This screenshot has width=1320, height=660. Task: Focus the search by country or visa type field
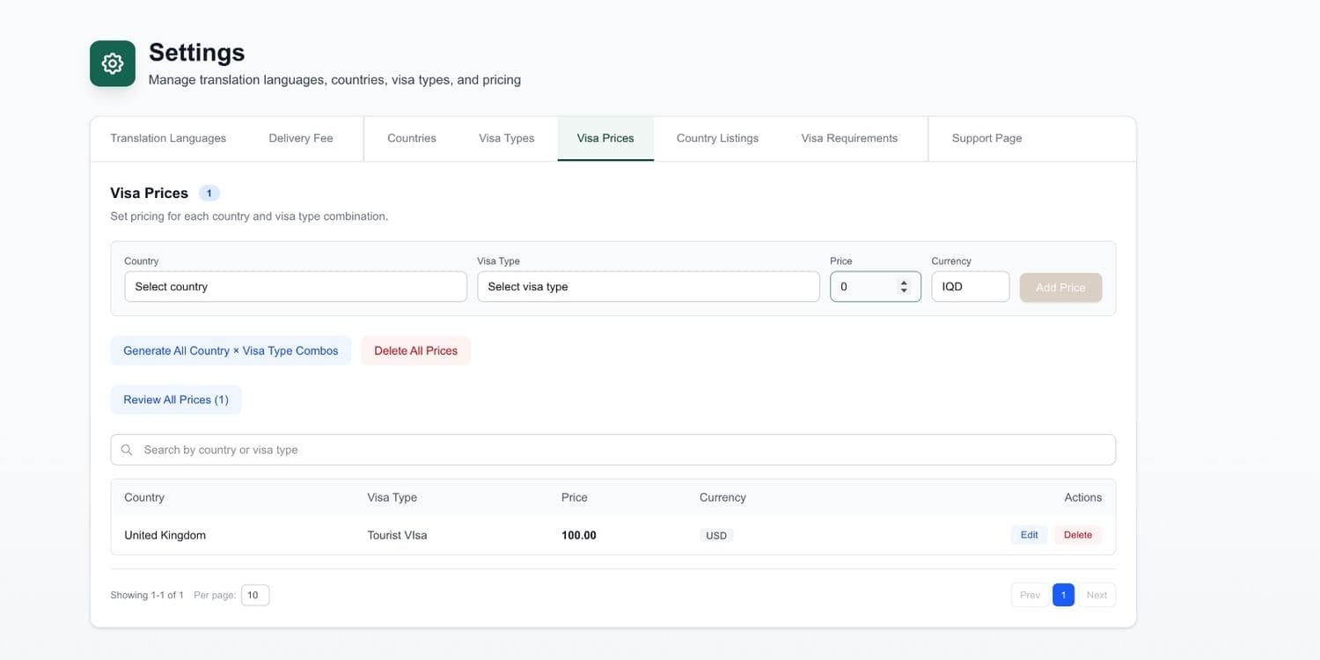(613, 450)
